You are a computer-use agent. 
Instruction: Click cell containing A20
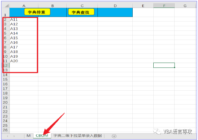[x=24, y=61]
